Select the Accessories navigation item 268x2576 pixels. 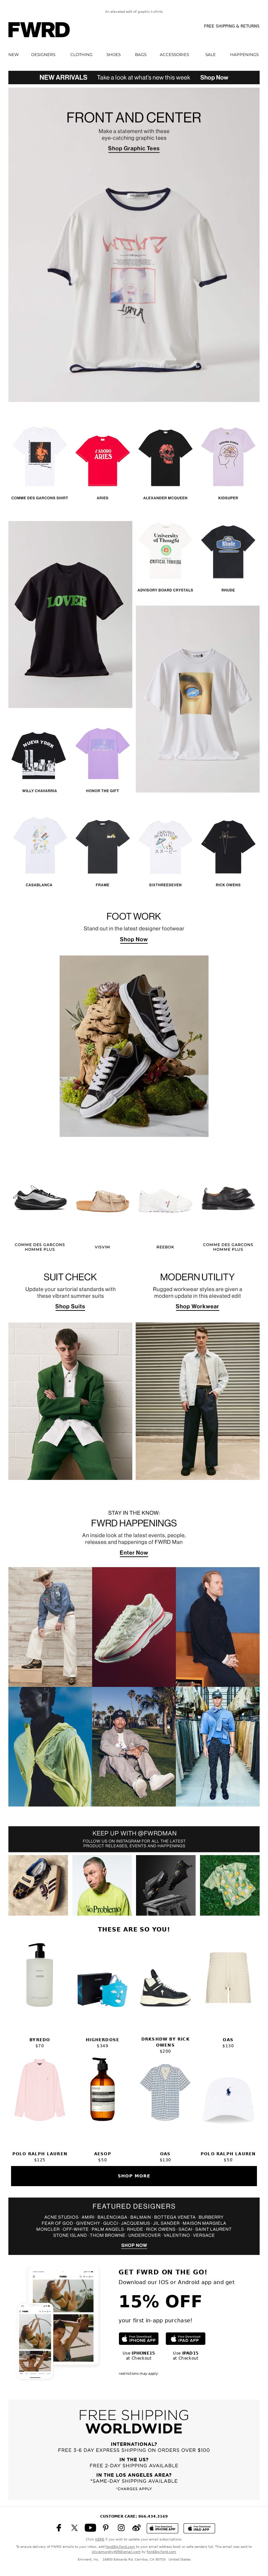pos(174,55)
